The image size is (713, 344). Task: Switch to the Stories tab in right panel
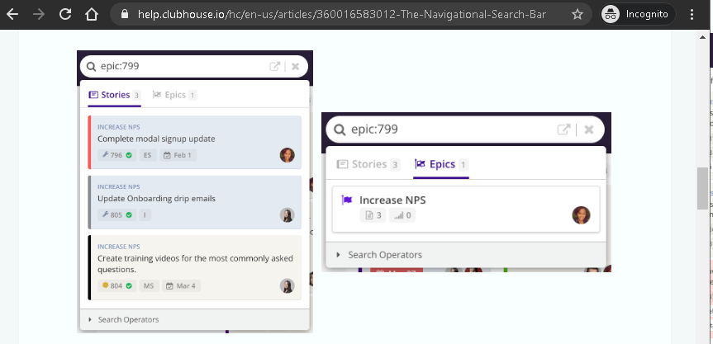[368, 164]
